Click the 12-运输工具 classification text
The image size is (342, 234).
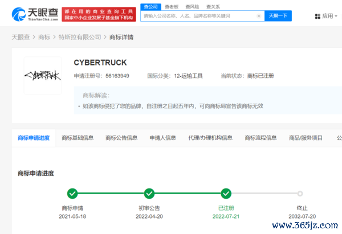coord(188,76)
